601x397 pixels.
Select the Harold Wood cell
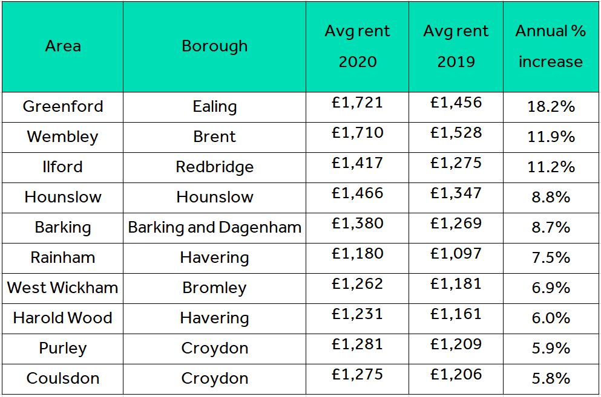(63, 319)
